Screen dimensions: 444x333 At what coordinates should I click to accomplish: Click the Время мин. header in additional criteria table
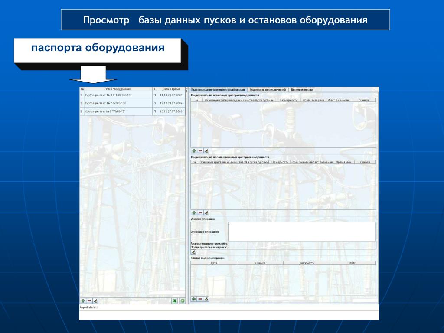[x=343, y=162]
